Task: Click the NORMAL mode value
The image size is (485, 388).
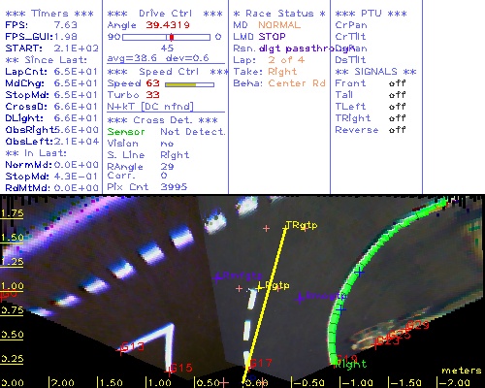Action: 279,25
